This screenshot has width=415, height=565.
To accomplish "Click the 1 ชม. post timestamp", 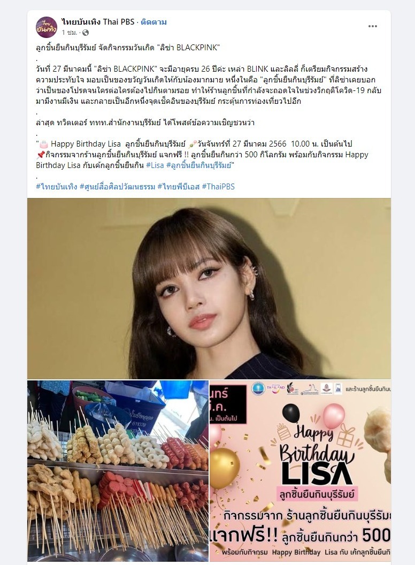I will coord(69,33).
